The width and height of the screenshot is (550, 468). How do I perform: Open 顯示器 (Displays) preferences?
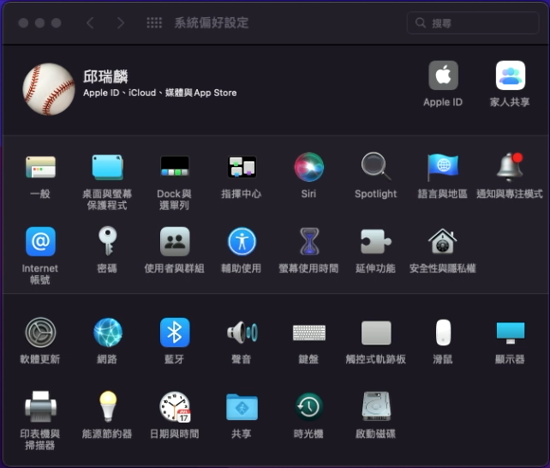(511, 333)
